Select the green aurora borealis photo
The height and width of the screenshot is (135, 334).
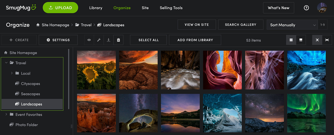306,113
